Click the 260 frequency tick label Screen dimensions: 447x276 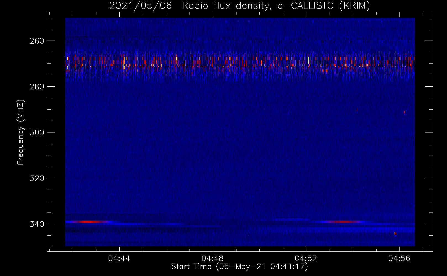[x=37, y=41]
